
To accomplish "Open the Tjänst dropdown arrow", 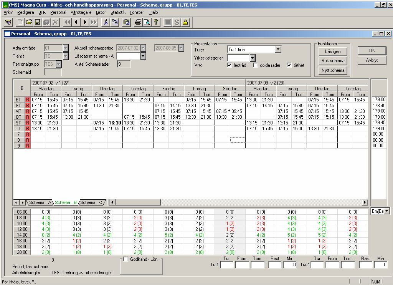I will 66,56.
